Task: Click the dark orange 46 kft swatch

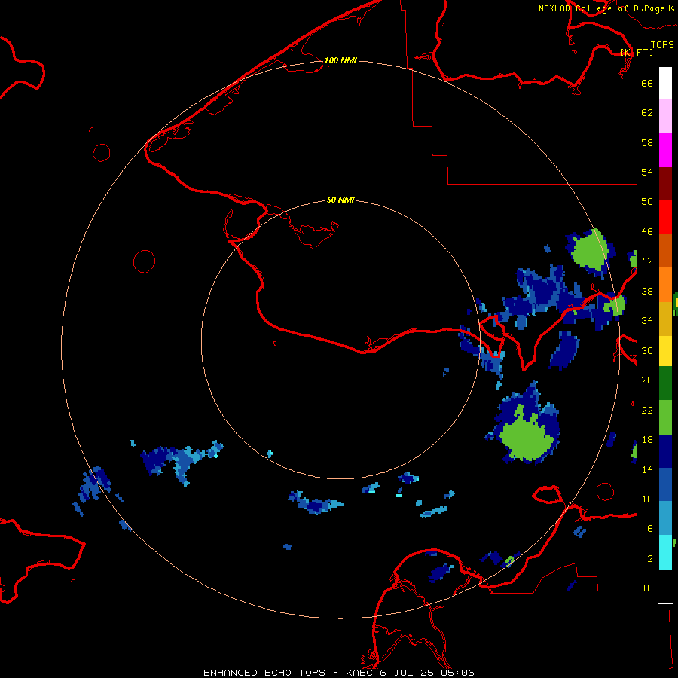Action: pos(665,251)
